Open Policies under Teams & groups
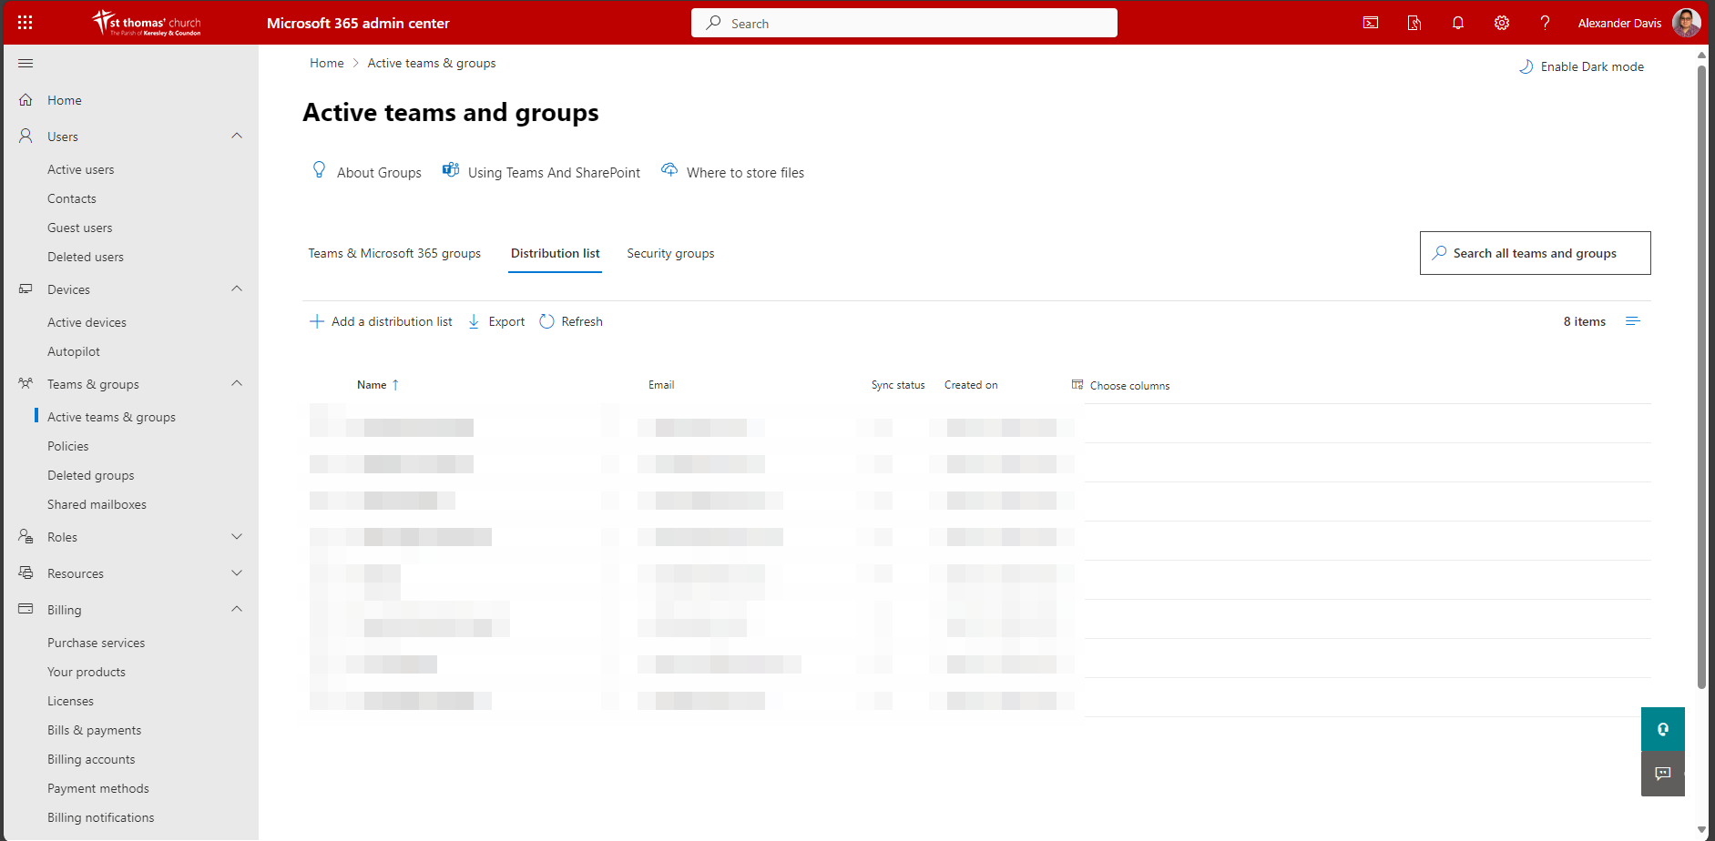Screen dimensions: 1715x841 pyautogui.click(x=68, y=446)
